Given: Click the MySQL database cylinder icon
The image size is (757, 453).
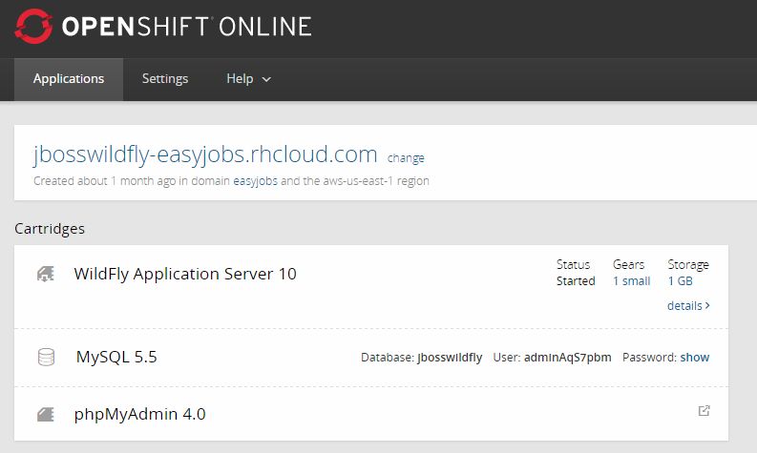Looking at the screenshot, I should click(x=46, y=357).
